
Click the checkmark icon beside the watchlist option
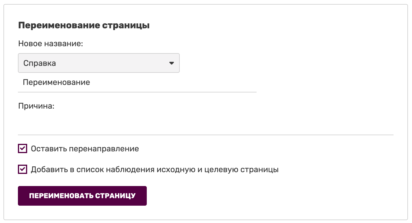click(23, 170)
